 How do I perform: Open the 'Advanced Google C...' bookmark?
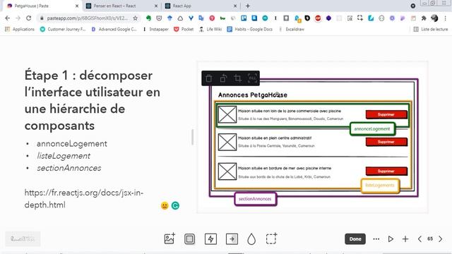click(114, 29)
